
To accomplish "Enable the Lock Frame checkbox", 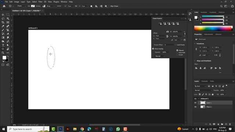I will (176, 45).
